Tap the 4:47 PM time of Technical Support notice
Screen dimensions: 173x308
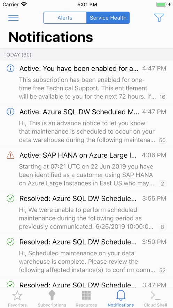click(x=154, y=69)
